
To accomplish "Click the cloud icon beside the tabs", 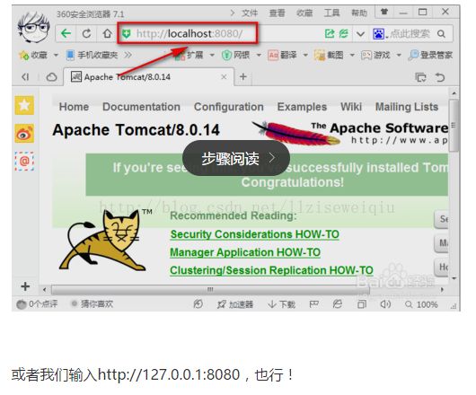I will [x=51, y=77].
